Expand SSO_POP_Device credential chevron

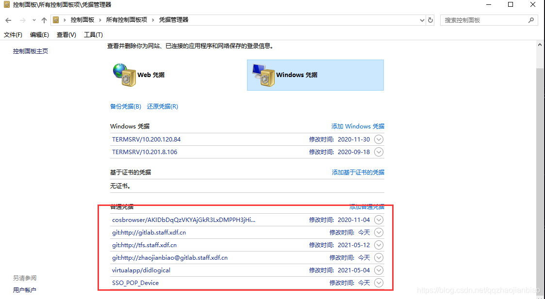[x=379, y=283]
